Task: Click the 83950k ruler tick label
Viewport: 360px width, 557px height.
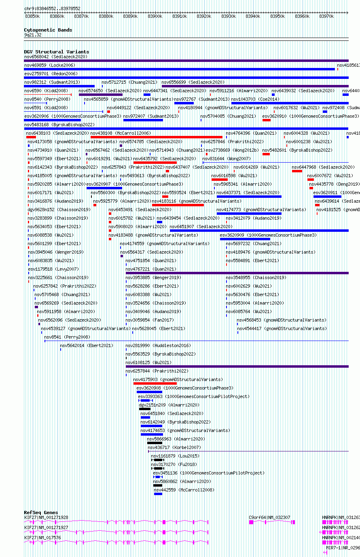Action: (x=277, y=16)
